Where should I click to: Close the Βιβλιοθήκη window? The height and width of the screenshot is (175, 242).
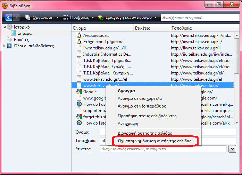(x=232, y=5)
